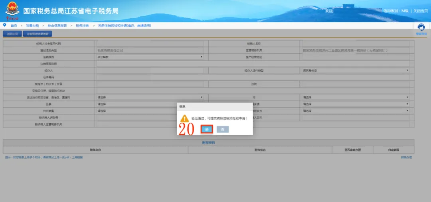Go to 首页 in the breadcrumb

click(14, 25)
